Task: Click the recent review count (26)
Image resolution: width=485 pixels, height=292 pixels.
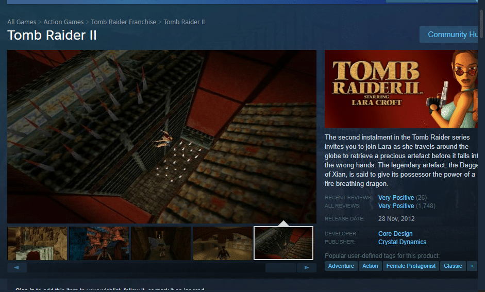Action: [421, 197]
